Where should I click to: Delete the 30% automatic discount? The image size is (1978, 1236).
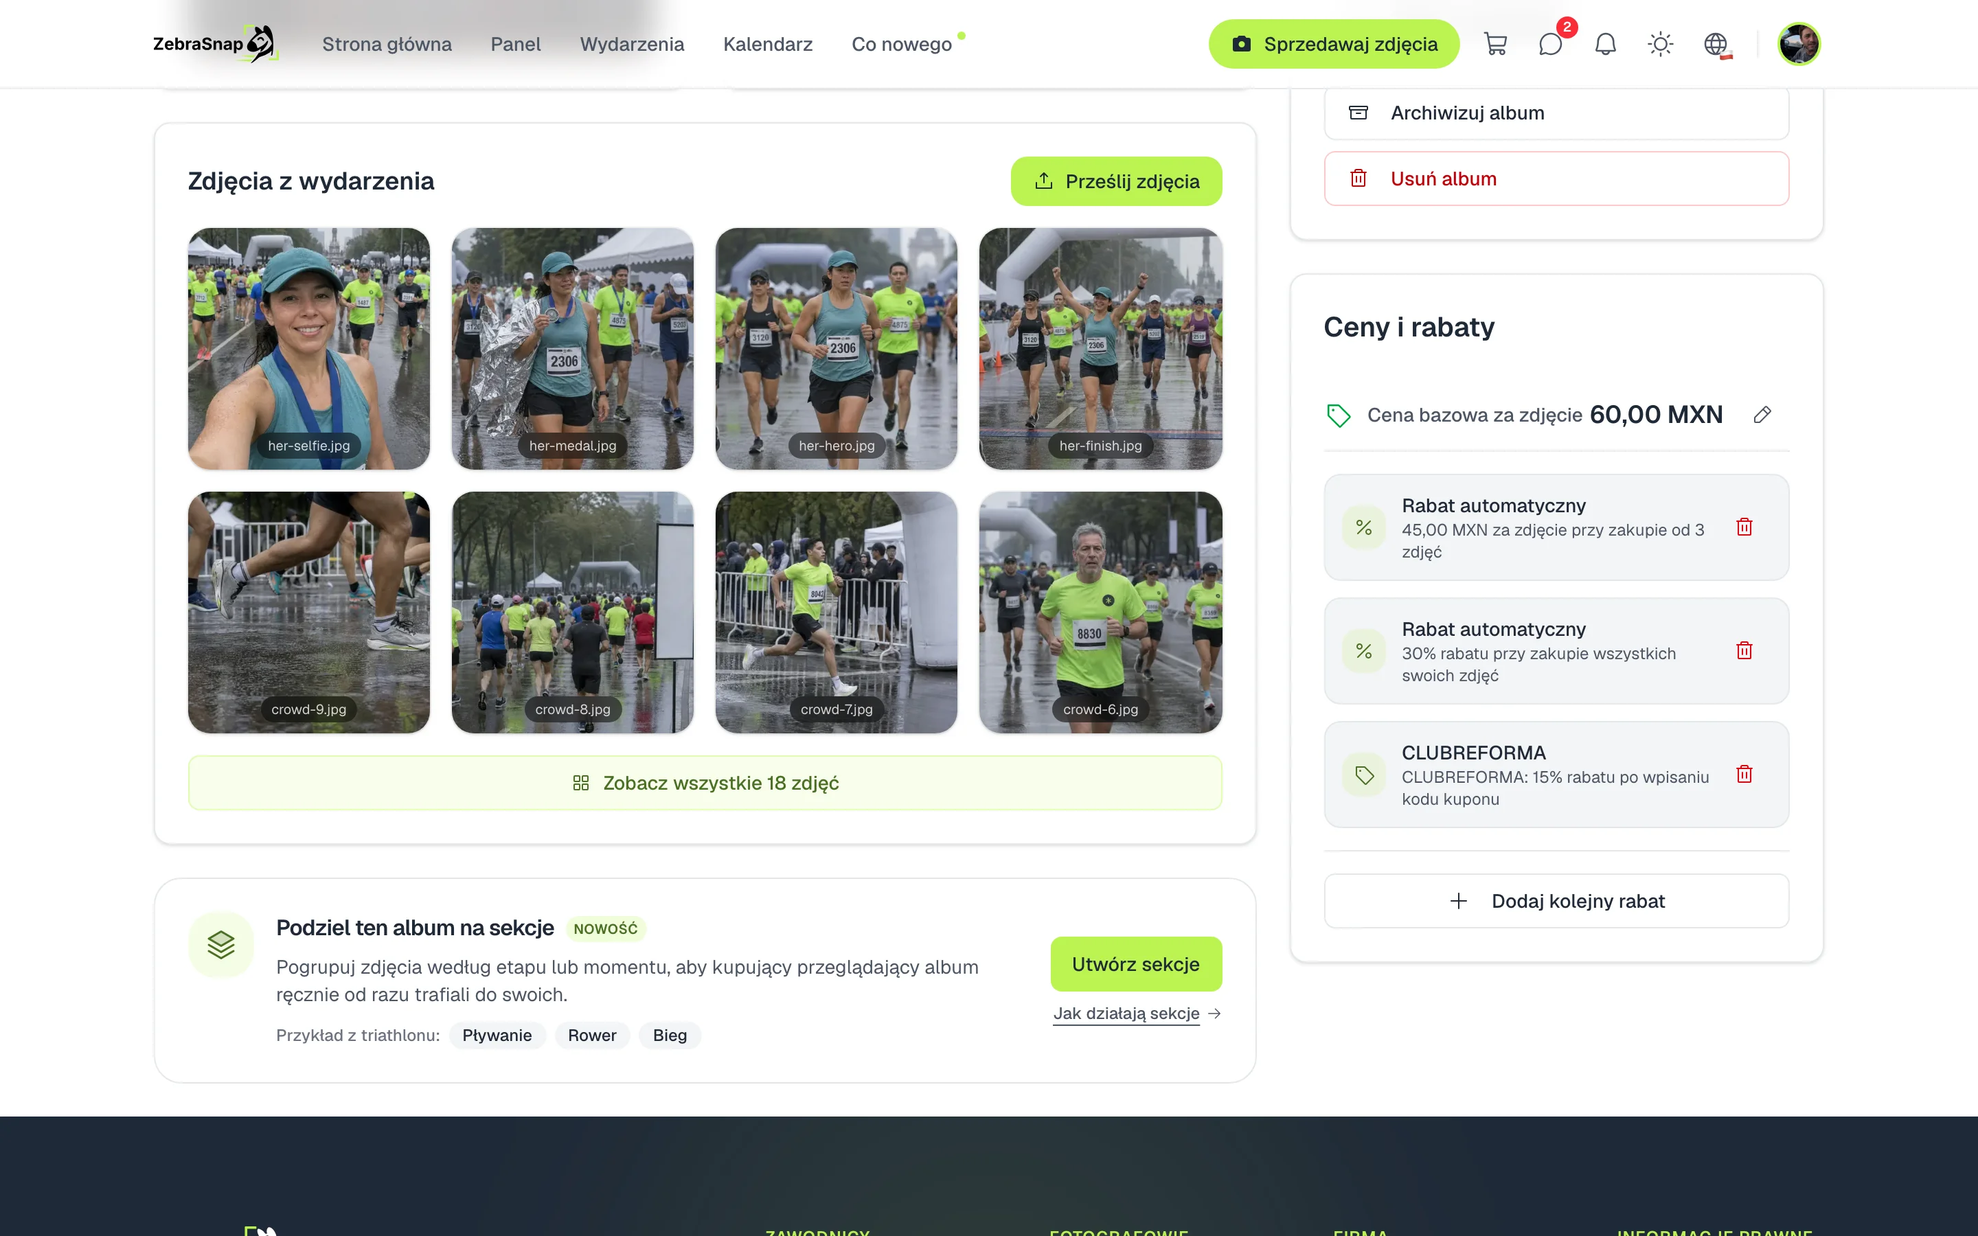click(x=1744, y=651)
